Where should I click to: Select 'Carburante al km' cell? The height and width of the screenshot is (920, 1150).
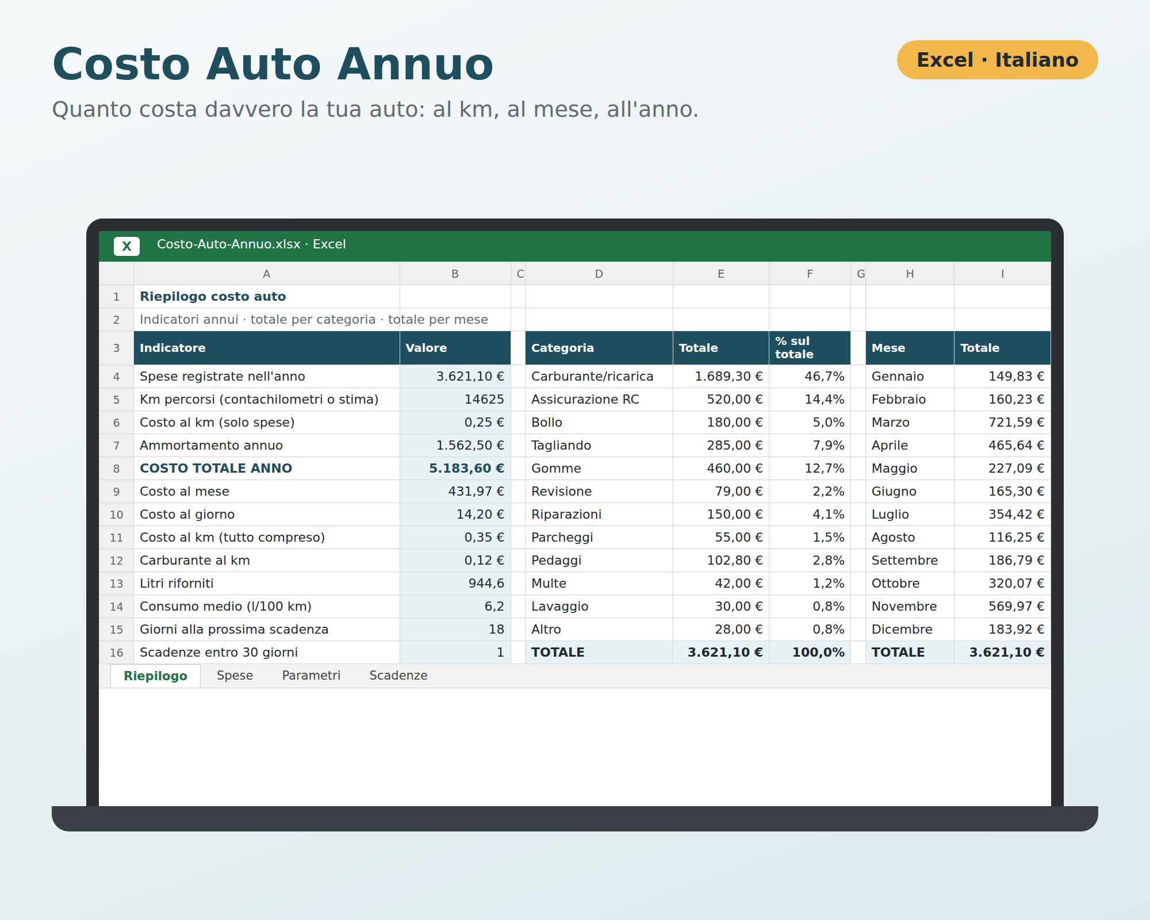[x=267, y=561]
